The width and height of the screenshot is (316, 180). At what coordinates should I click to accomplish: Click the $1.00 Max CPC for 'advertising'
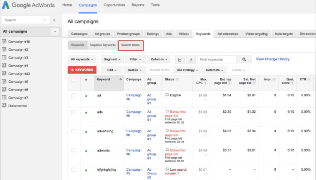pyautogui.click(x=203, y=131)
